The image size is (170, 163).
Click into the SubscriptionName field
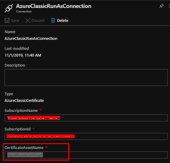click(x=86, y=118)
